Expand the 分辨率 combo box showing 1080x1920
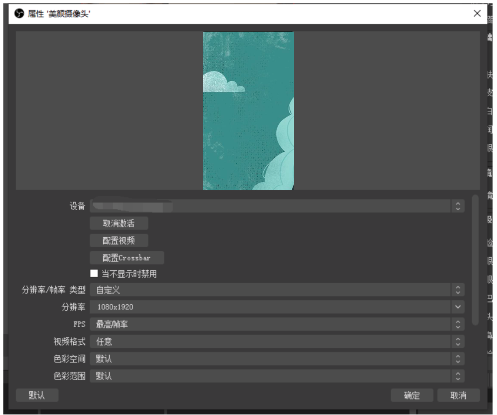The width and height of the screenshot is (497, 415). [x=277, y=307]
